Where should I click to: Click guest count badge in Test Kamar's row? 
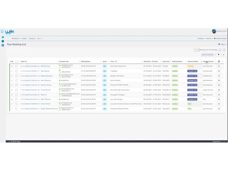[104, 71]
